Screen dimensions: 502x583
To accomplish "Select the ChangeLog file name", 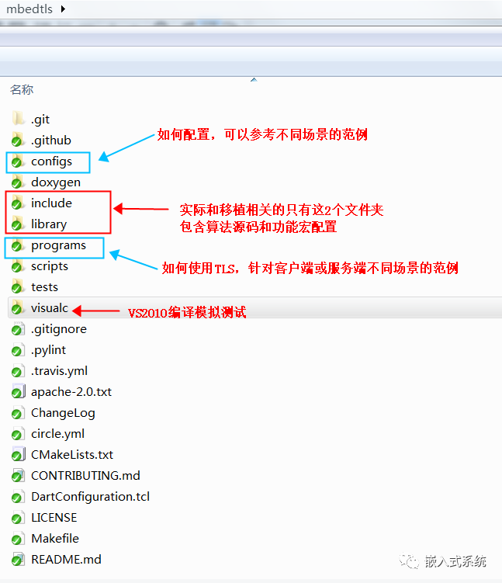I will [63, 413].
